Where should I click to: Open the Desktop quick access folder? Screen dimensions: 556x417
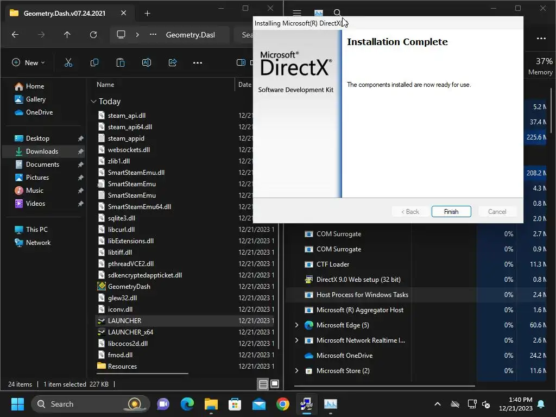coord(37,138)
